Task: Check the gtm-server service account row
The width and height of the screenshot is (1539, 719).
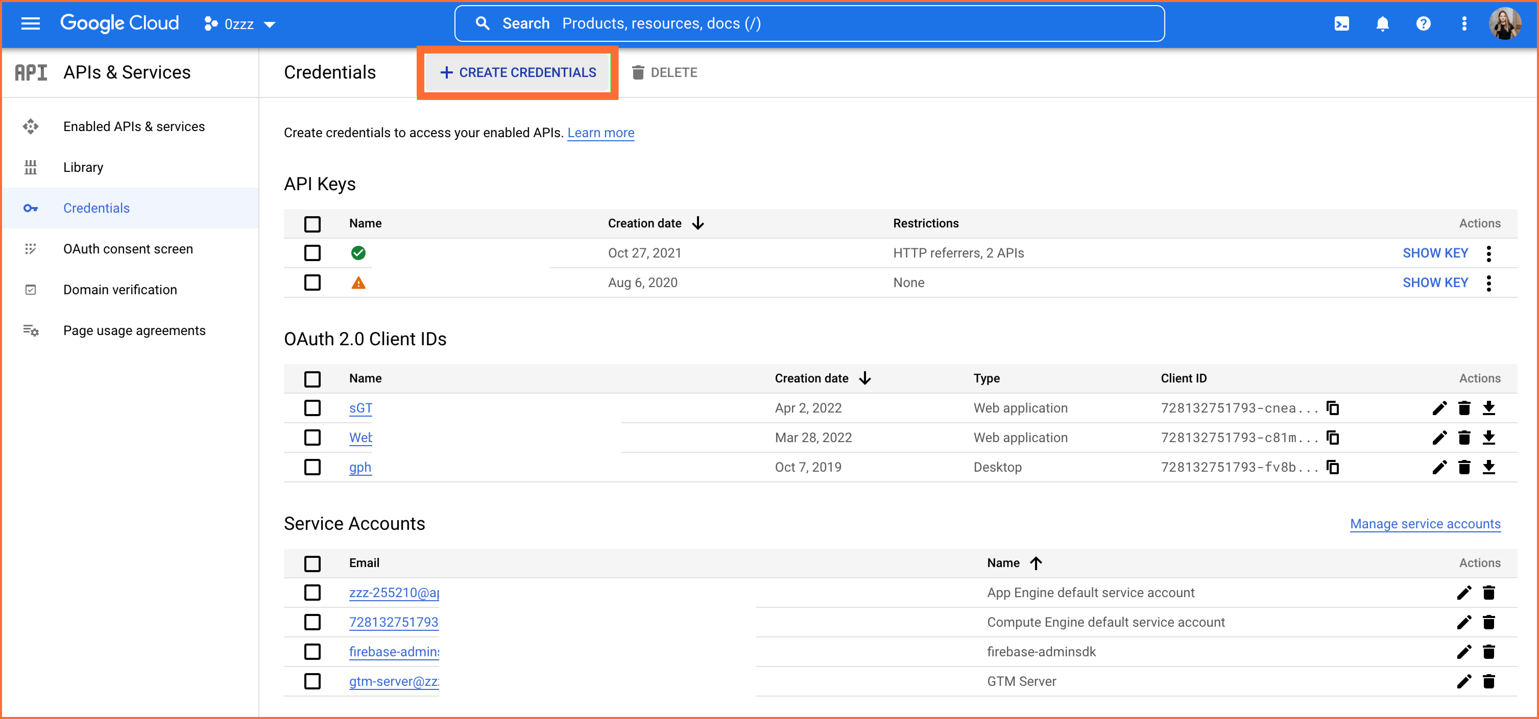Action: (x=312, y=682)
